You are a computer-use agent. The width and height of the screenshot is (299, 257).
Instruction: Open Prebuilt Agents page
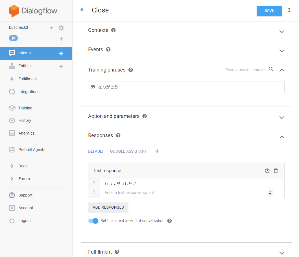coord(32,150)
